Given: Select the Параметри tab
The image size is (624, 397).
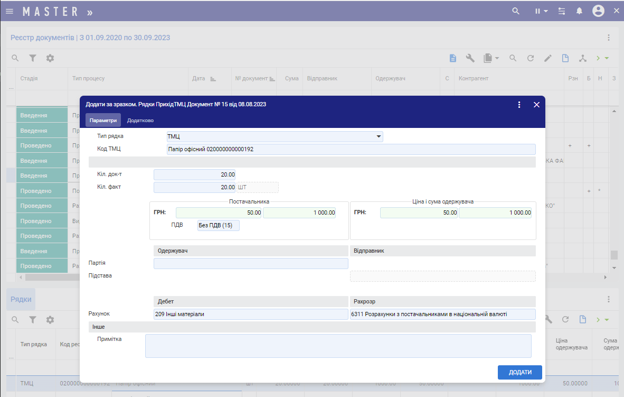Looking at the screenshot, I should coord(103,121).
